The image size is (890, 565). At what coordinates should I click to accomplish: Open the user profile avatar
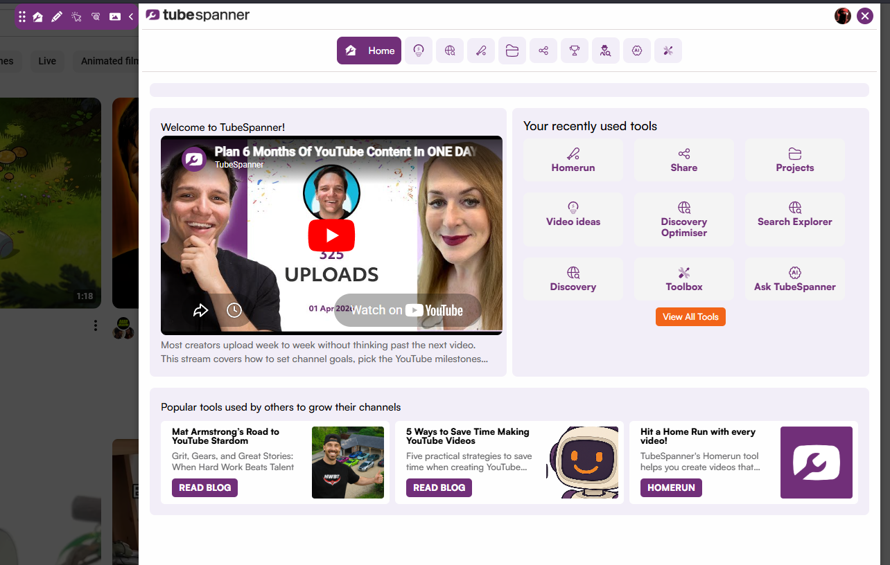843,16
